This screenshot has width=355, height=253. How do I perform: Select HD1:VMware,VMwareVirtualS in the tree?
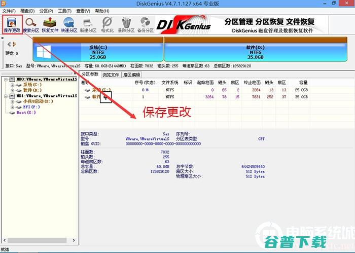coord(47,96)
